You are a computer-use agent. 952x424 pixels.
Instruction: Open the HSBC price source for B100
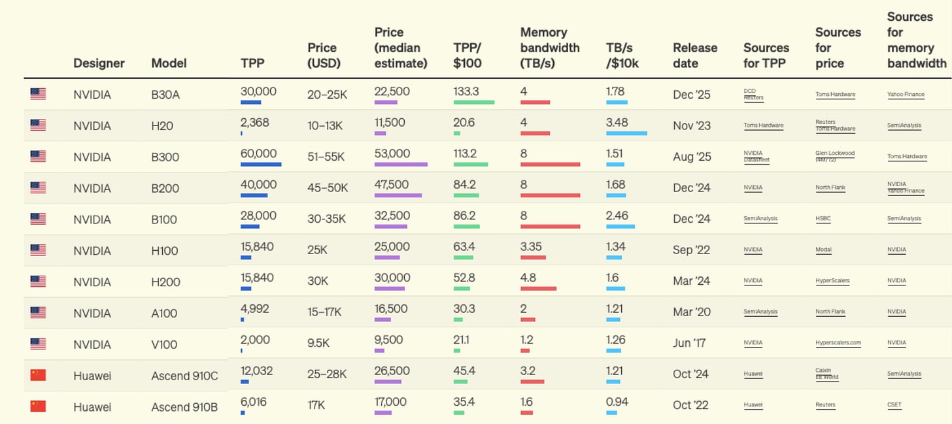[x=823, y=219]
